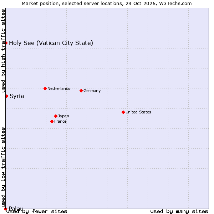Viewport: 214px width, 214px height.
Task: Click the "used by fewer sites" axis label
Action: pyautogui.click(x=37, y=211)
